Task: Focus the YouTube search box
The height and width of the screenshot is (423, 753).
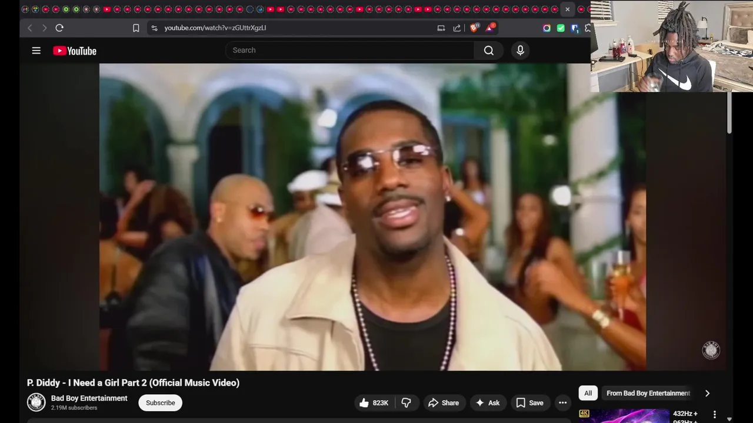Action: pos(350,51)
